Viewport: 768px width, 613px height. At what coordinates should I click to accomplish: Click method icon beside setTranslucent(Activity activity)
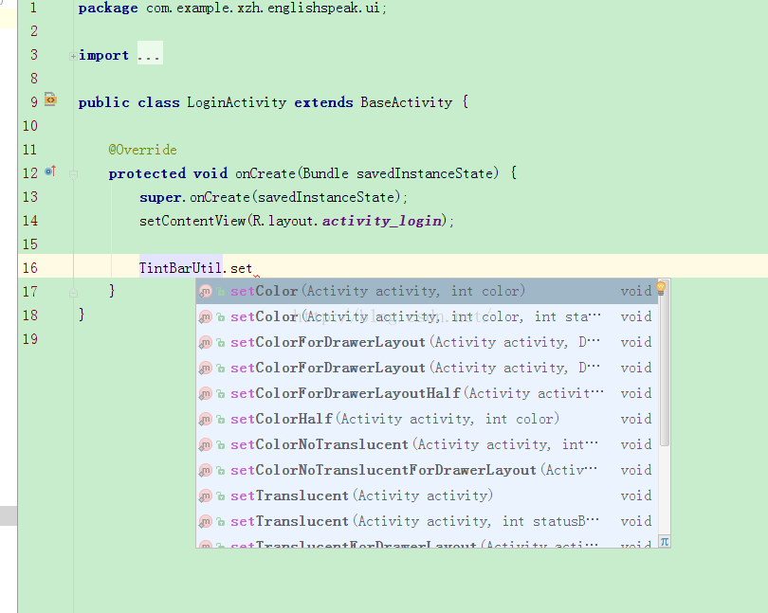(x=205, y=496)
